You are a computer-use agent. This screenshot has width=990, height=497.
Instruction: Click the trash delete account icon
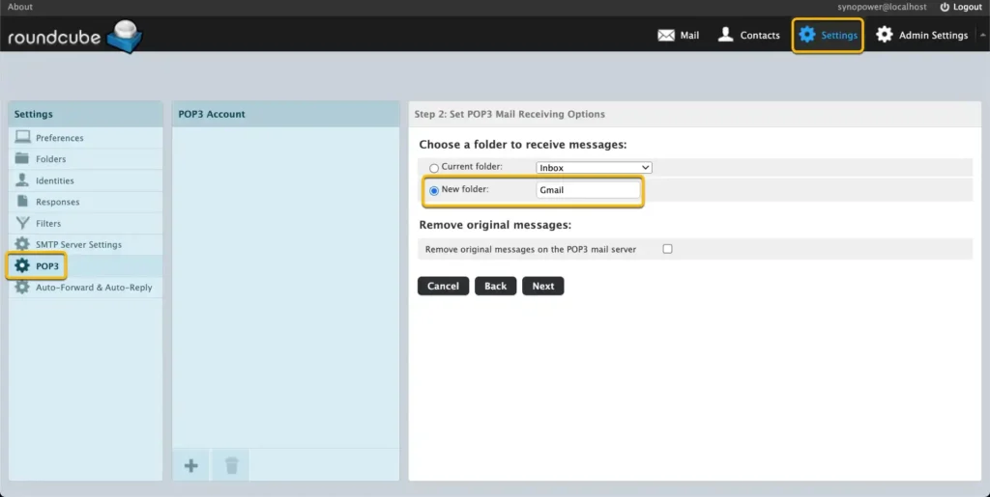(232, 465)
